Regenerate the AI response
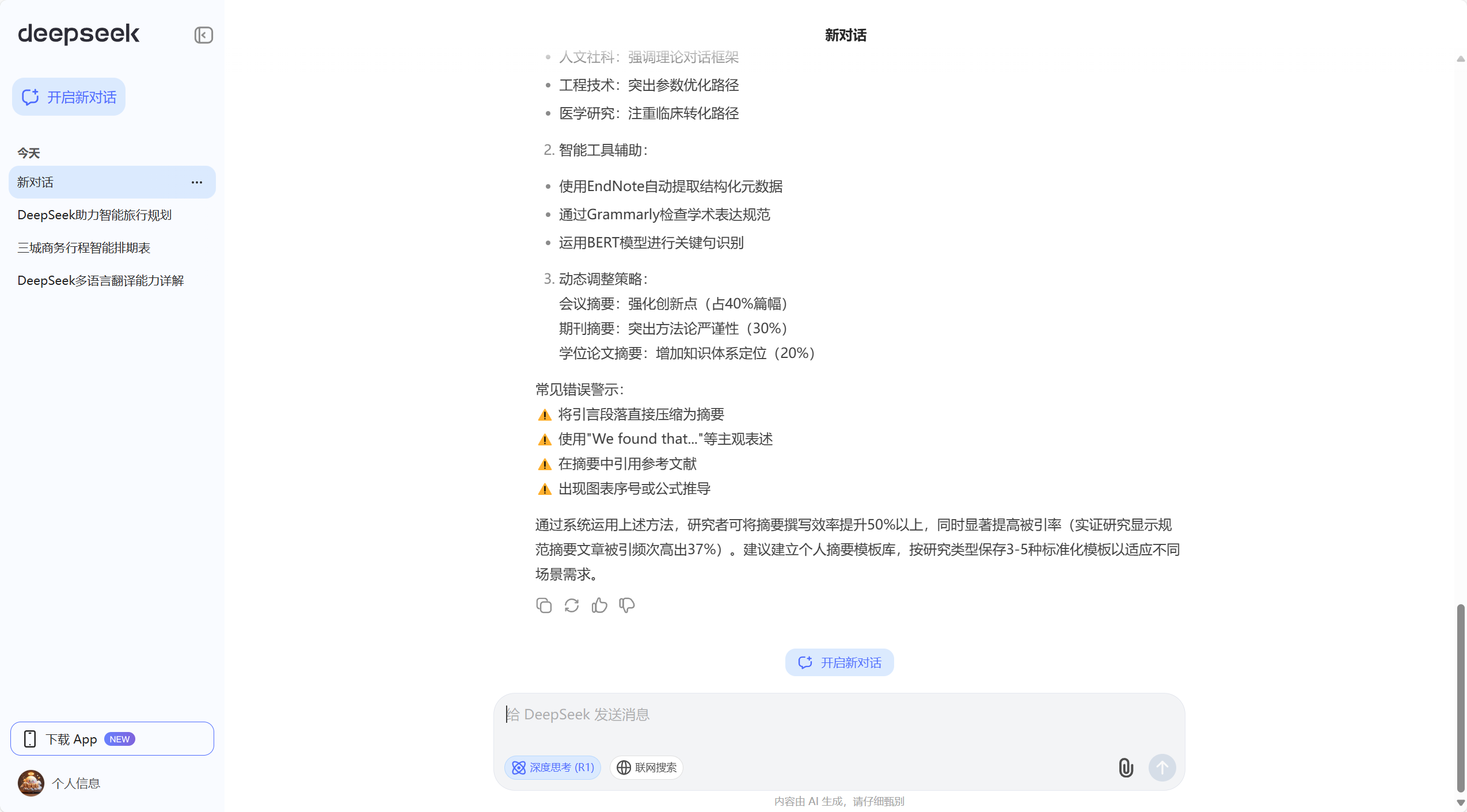This screenshot has width=1467, height=812. pyautogui.click(x=571, y=605)
